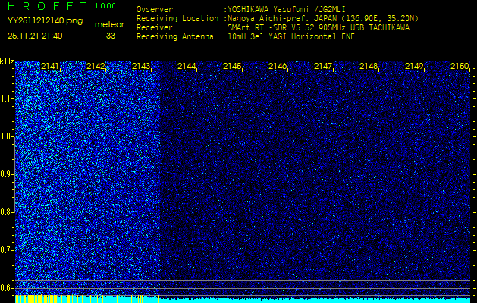Click the 'Ovserver' field label
This screenshot has height=303, width=477.
tap(155, 9)
